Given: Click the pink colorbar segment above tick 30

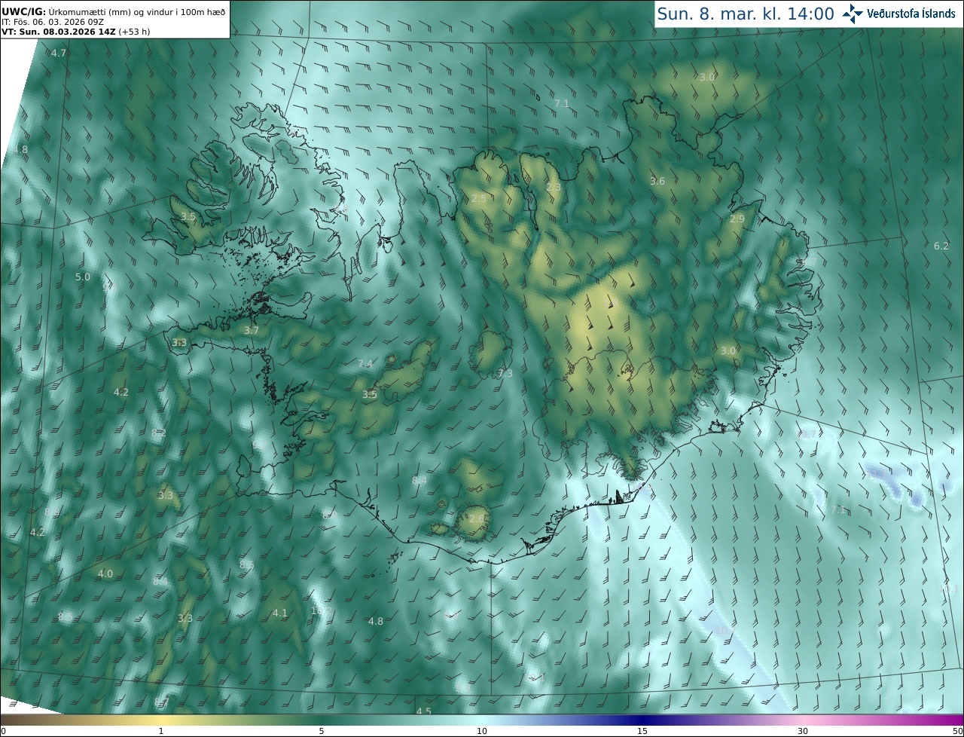Looking at the screenshot, I should click(803, 720).
